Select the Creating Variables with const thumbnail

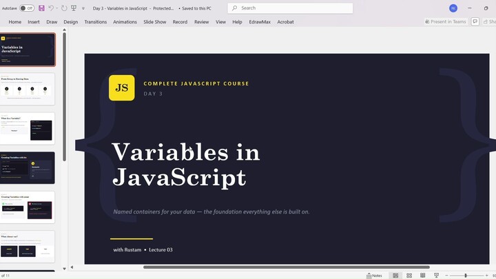pos(28,207)
